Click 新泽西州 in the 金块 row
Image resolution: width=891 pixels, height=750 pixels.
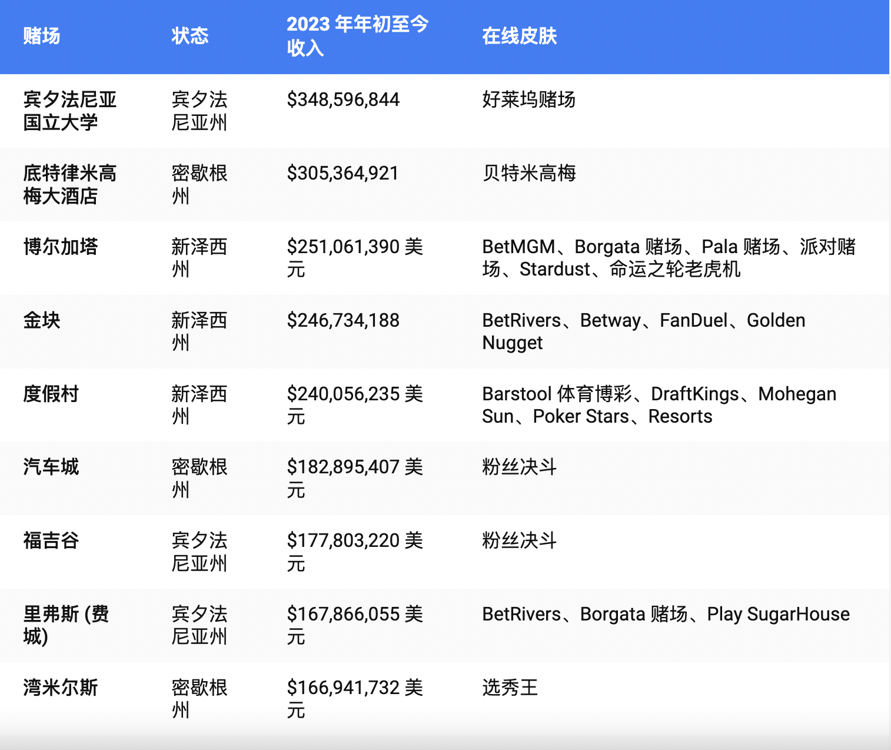coord(200,331)
